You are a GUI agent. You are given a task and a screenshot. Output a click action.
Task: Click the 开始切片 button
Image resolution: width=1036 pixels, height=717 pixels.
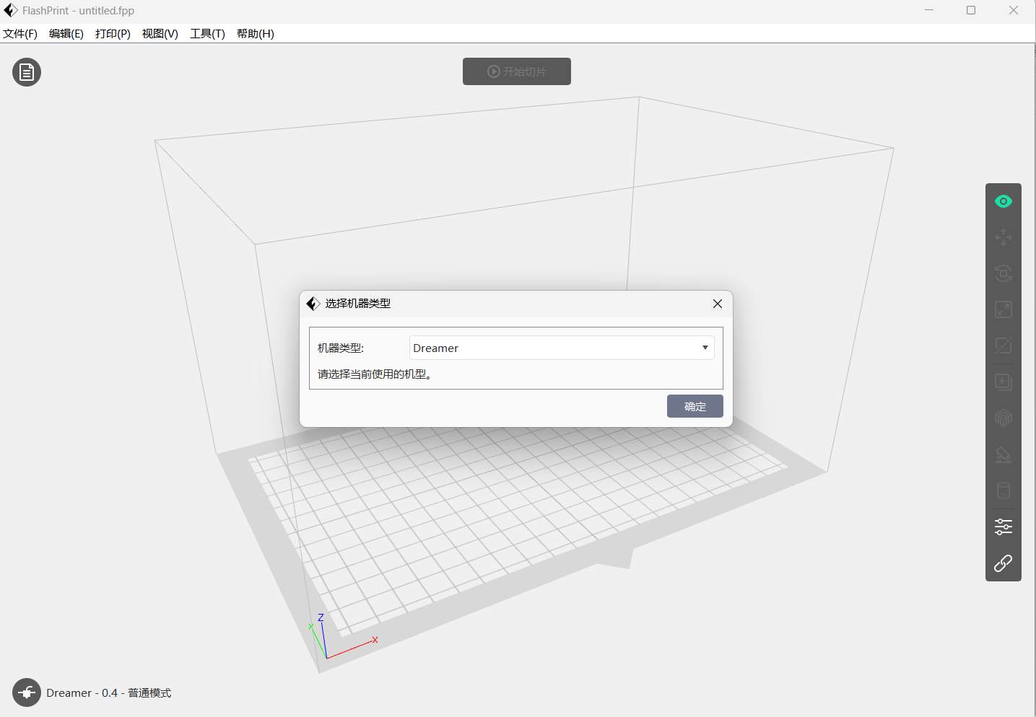(x=517, y=71)
